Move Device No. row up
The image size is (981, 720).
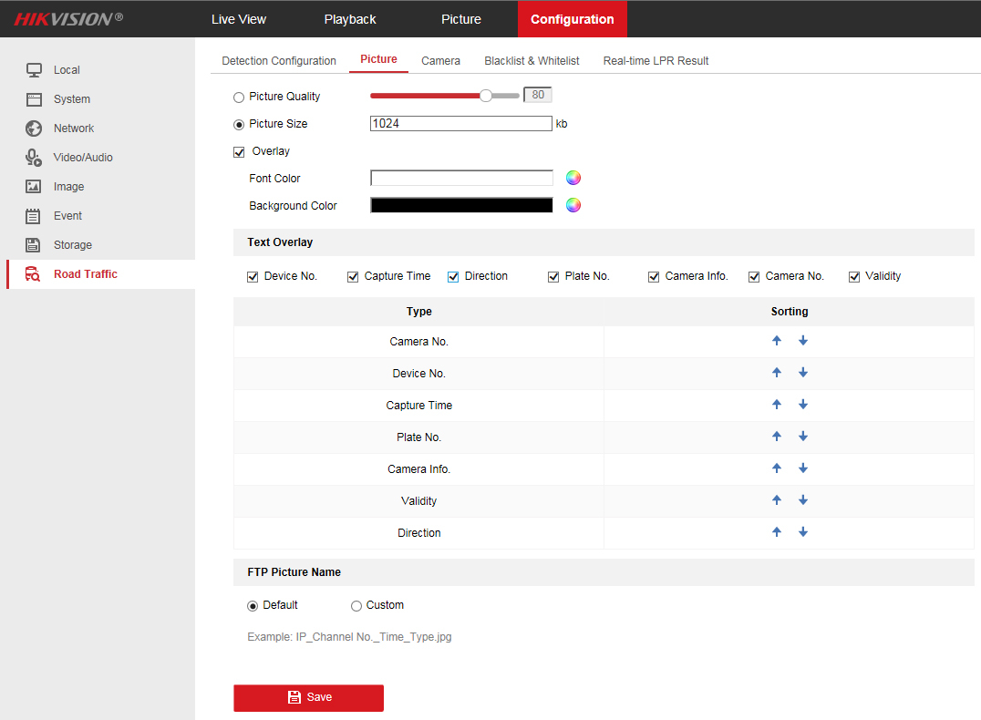click(x=777, y=373)
